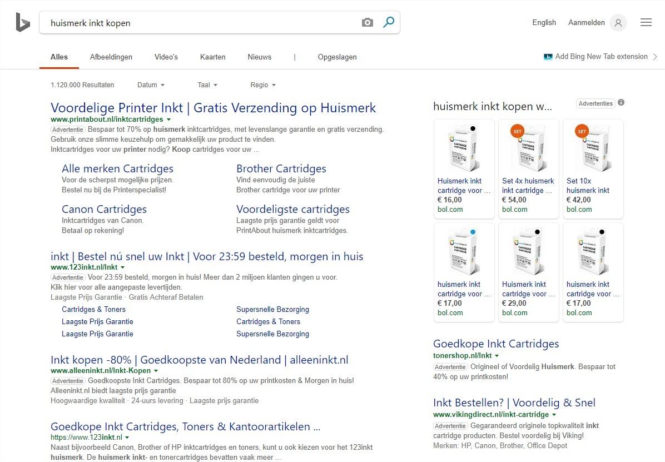The image size is (665, 462).
Task: Click the magnifying glass search icon
Action: (x=389, y=22)
